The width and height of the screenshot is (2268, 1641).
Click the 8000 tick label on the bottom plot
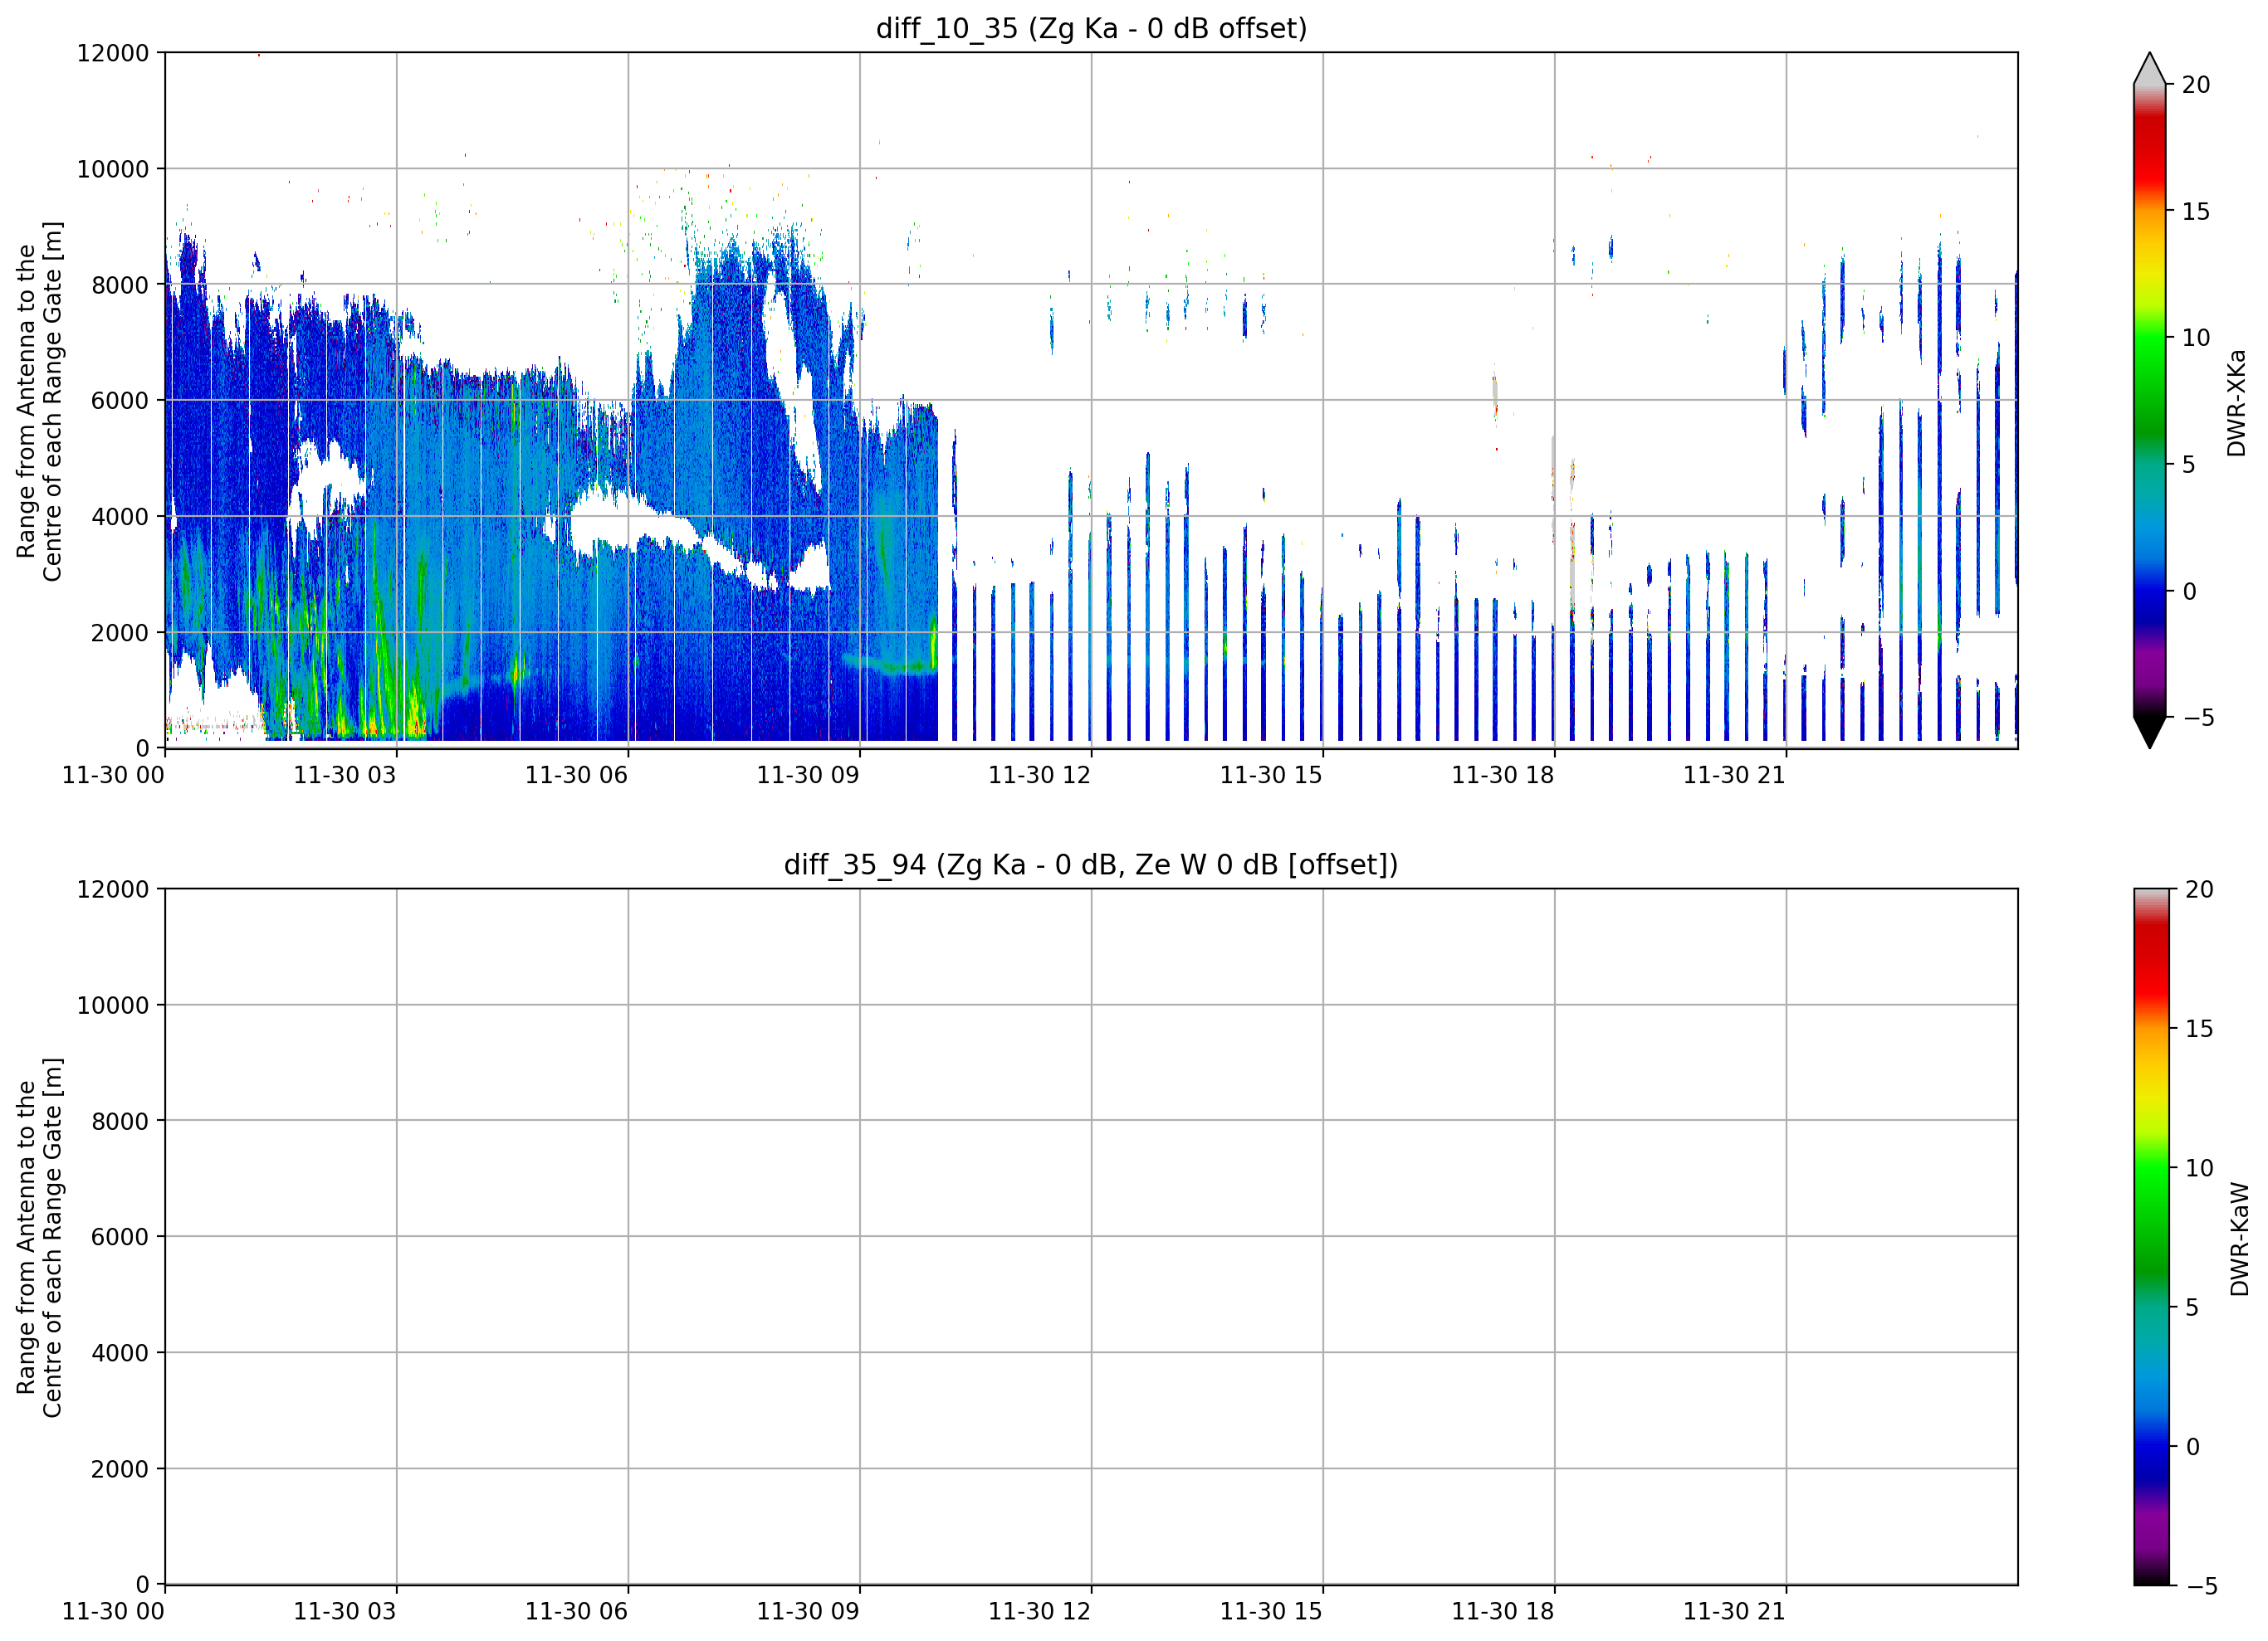pos(120,1122)
